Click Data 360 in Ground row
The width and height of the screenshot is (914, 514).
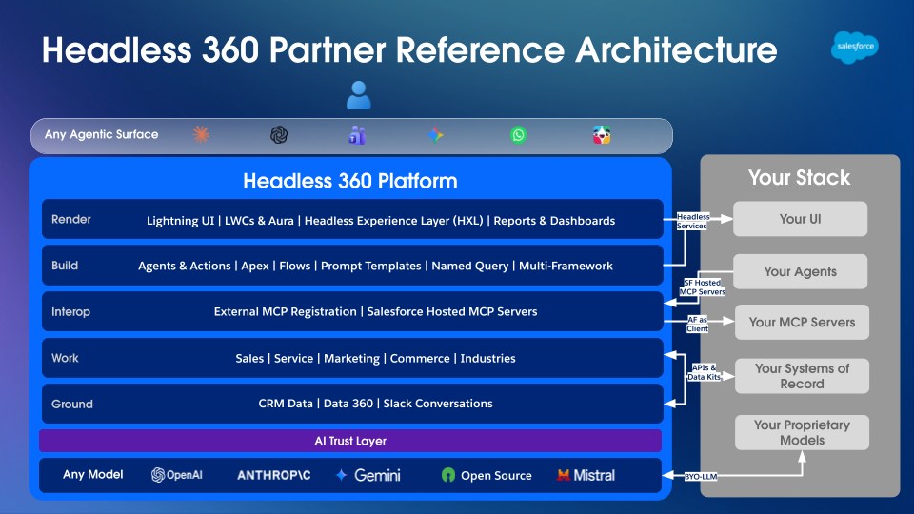click(348, 404)
